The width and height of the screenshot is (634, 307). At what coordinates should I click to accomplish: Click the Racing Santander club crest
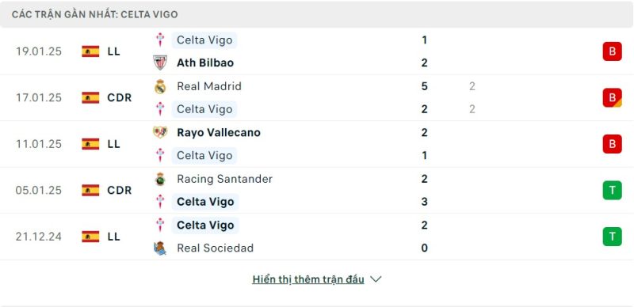click(x=160, y=179)
